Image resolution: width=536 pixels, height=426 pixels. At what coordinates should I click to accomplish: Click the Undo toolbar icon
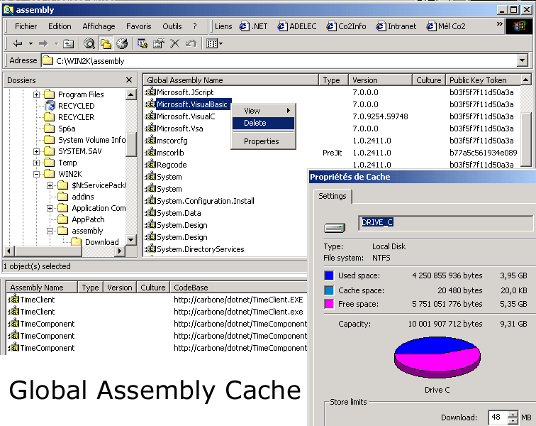click(191, 43)
